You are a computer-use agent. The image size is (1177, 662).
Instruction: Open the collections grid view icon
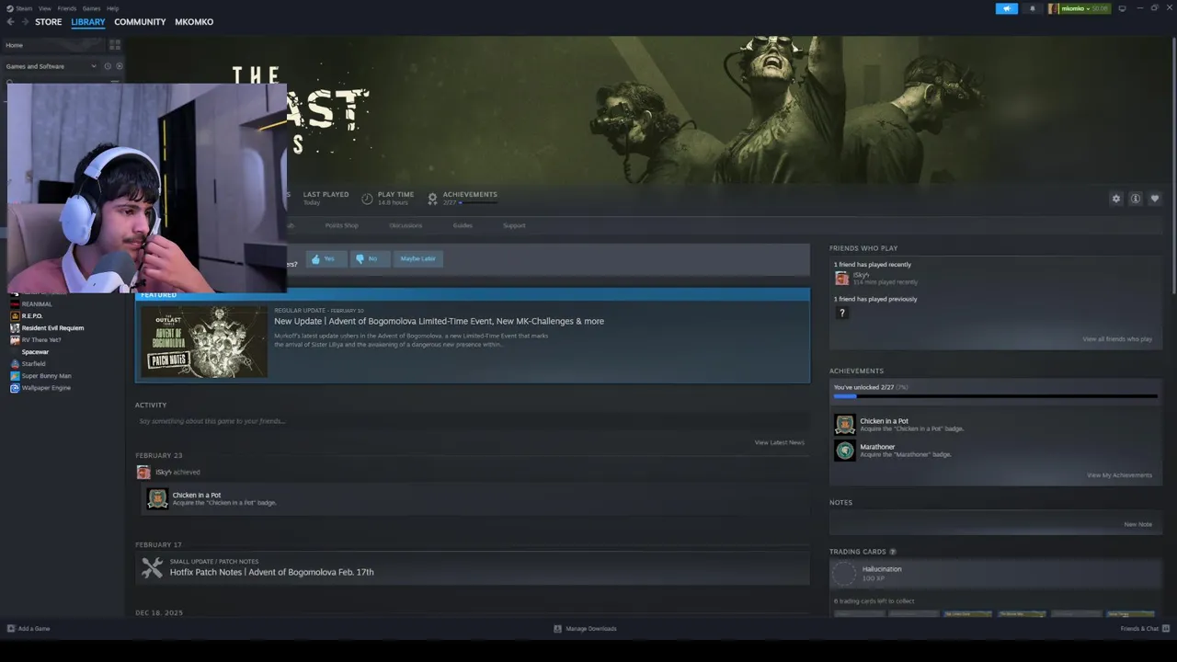tap(115, 45)
